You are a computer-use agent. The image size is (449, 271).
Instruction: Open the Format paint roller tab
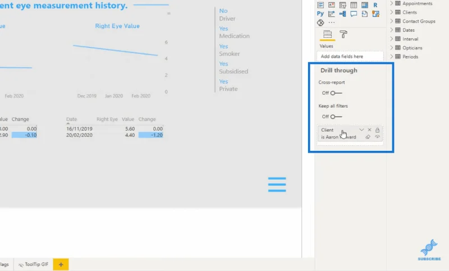(343, 34)
